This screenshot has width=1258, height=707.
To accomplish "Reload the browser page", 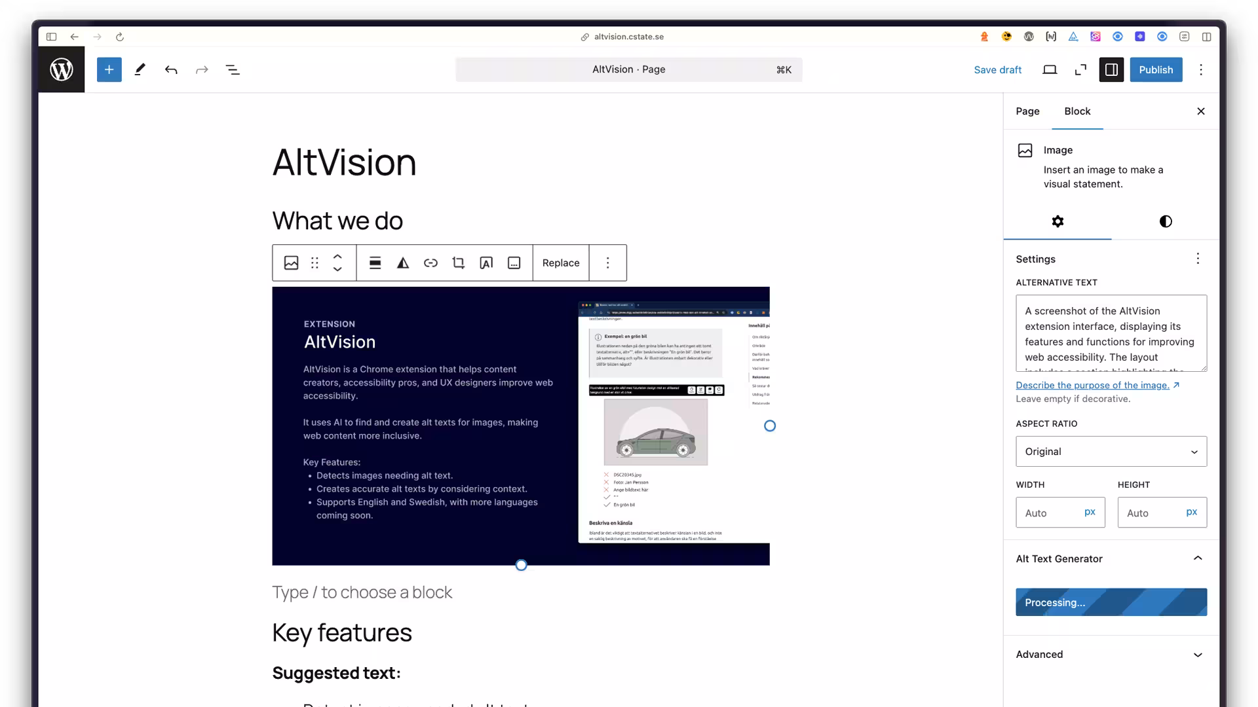I will [x=120, y=37].
